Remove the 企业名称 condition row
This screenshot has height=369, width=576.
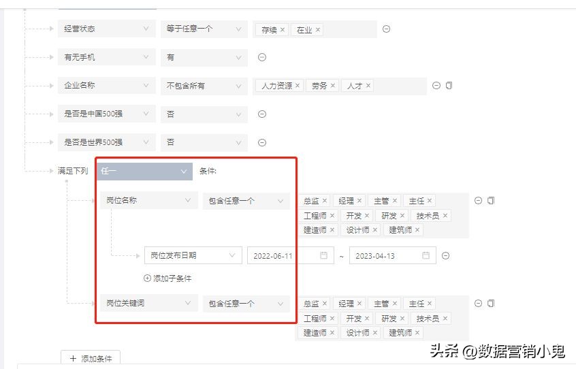click(x=436, y=86)
